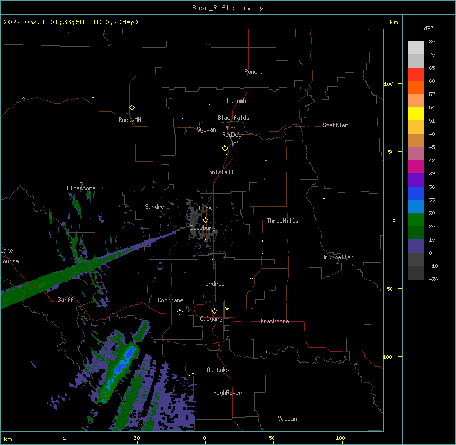
Task: Click the Banff label
Action: coord(66,300)
